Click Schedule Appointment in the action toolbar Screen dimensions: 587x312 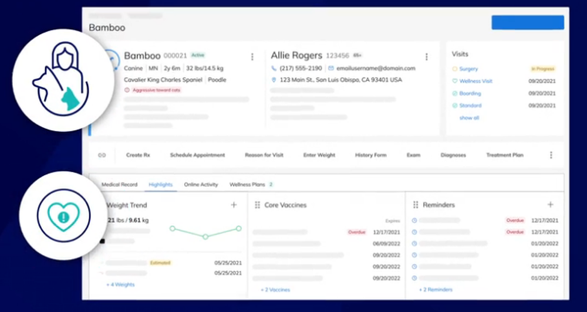(197, 155)
